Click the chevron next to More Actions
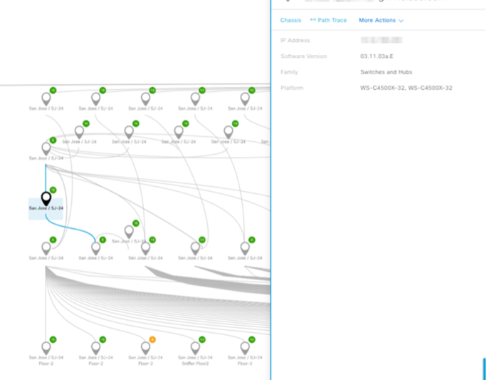This screenshot has width=489, height=380. pyautogui.click(x=401, y=21)
